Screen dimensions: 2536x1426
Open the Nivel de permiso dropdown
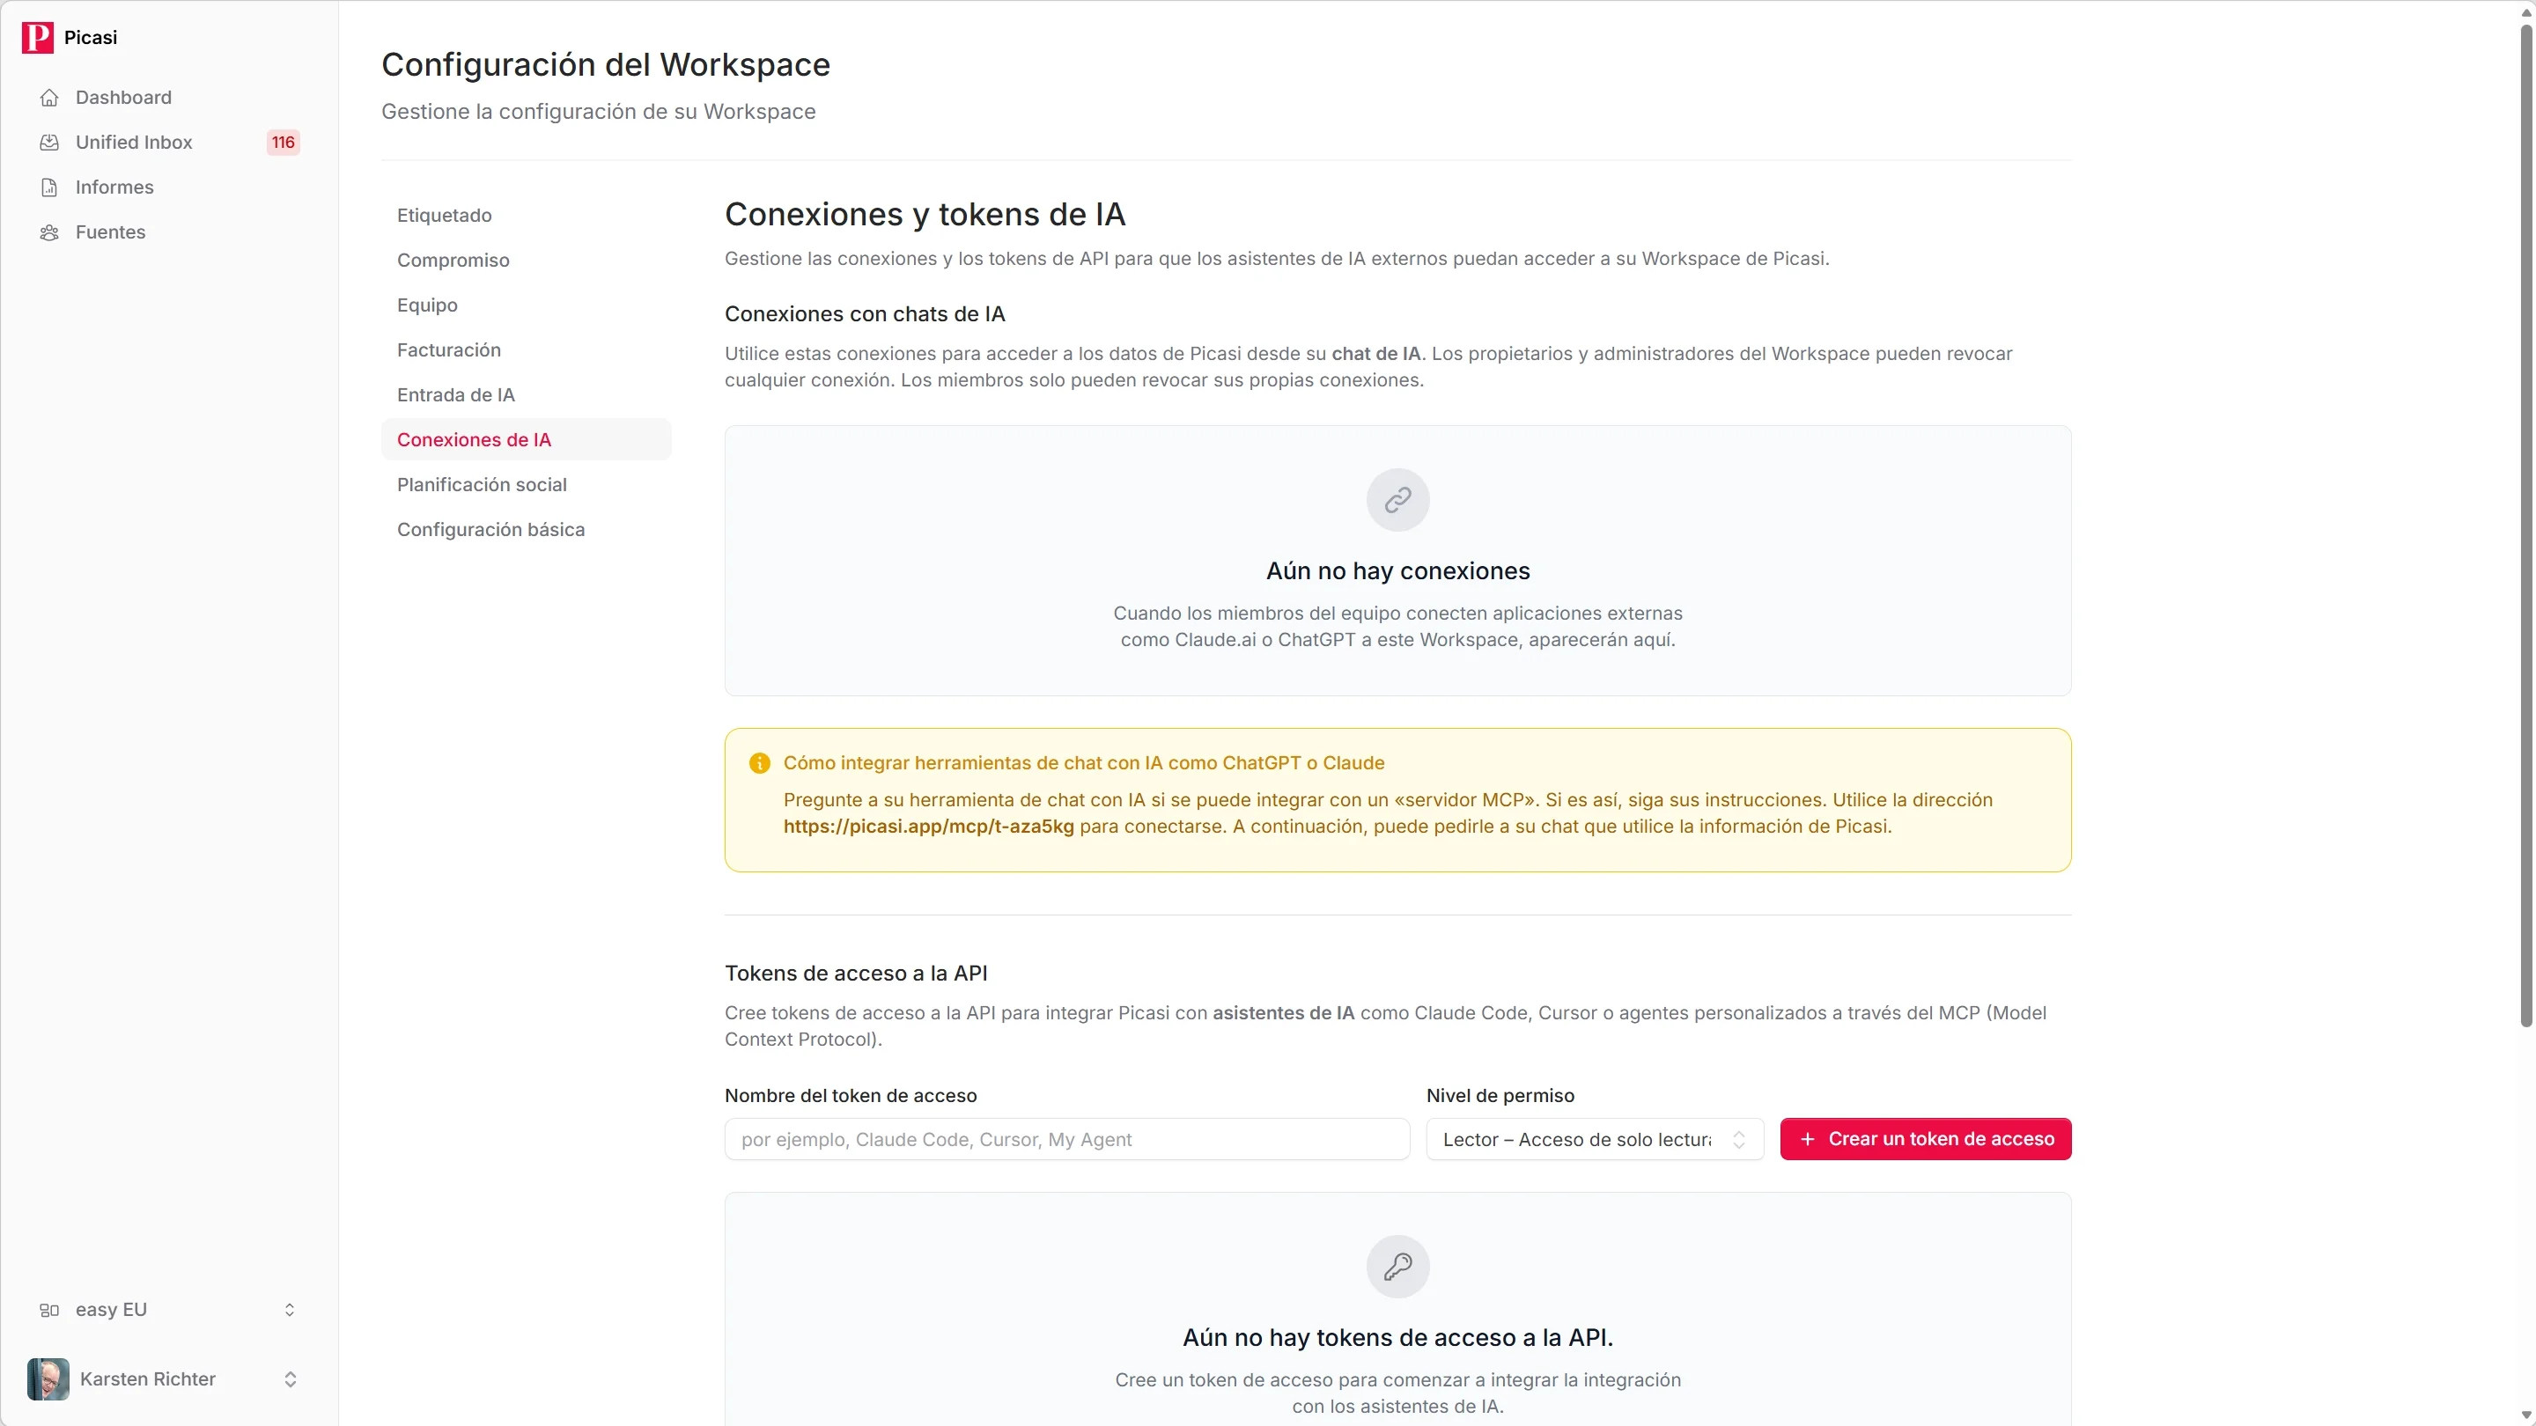[1595, 1139]
